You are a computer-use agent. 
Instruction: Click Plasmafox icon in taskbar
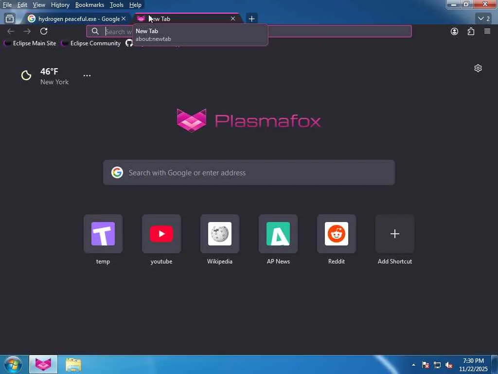pos(43,364)
